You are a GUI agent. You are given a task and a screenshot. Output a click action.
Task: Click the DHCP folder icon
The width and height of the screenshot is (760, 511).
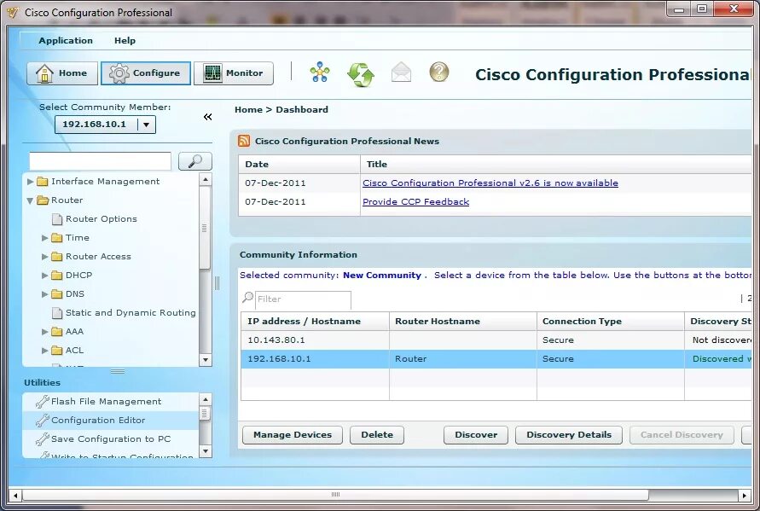tap(57, 276)
